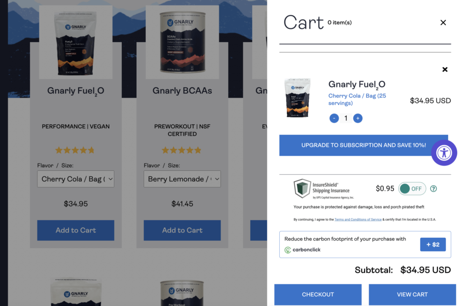Close the cart panel with X icon

(x=443, y=23)
